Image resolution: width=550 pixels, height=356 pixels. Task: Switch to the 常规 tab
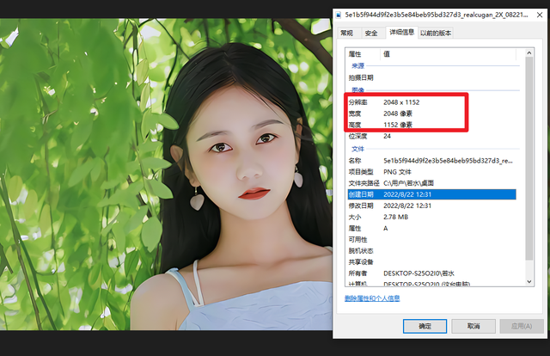[346, 33]
